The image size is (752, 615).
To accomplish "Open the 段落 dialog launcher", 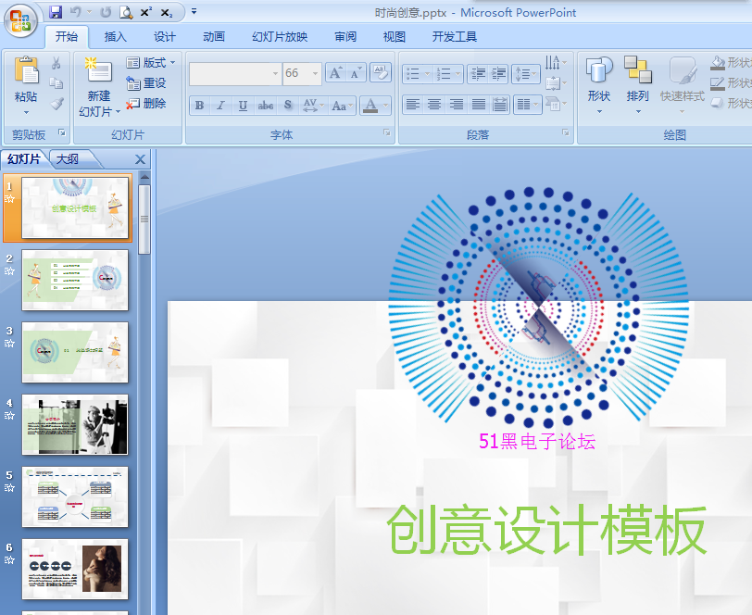I will (566, 132).
